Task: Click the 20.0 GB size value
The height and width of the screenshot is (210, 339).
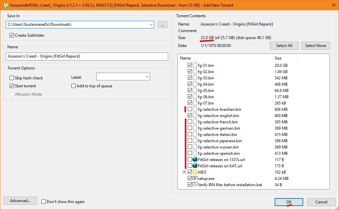Action: click(x=281, y=65)
